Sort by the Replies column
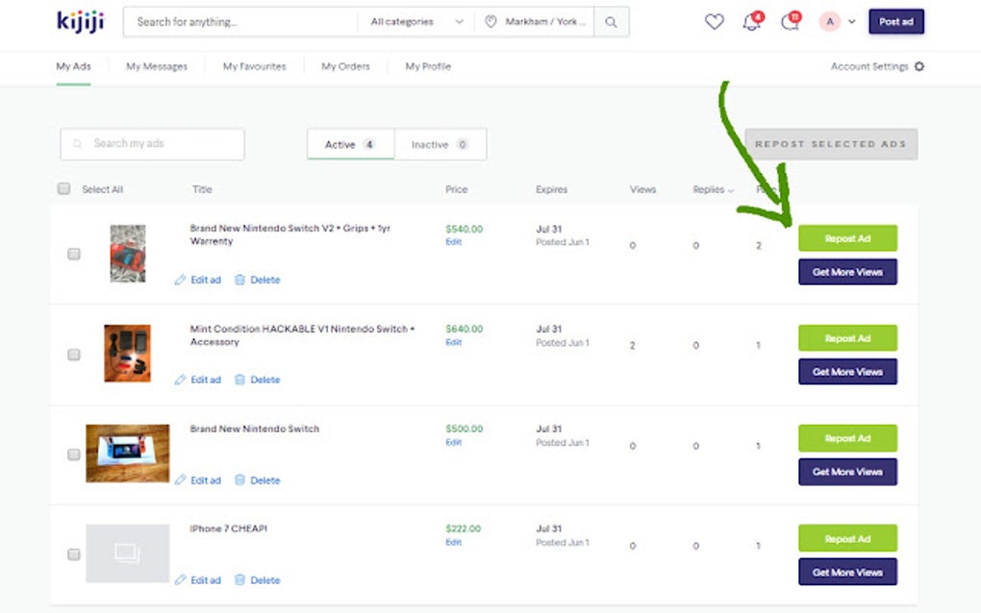Screen dimensions: 981x613 pyautogui.click(x=713, y=189)
